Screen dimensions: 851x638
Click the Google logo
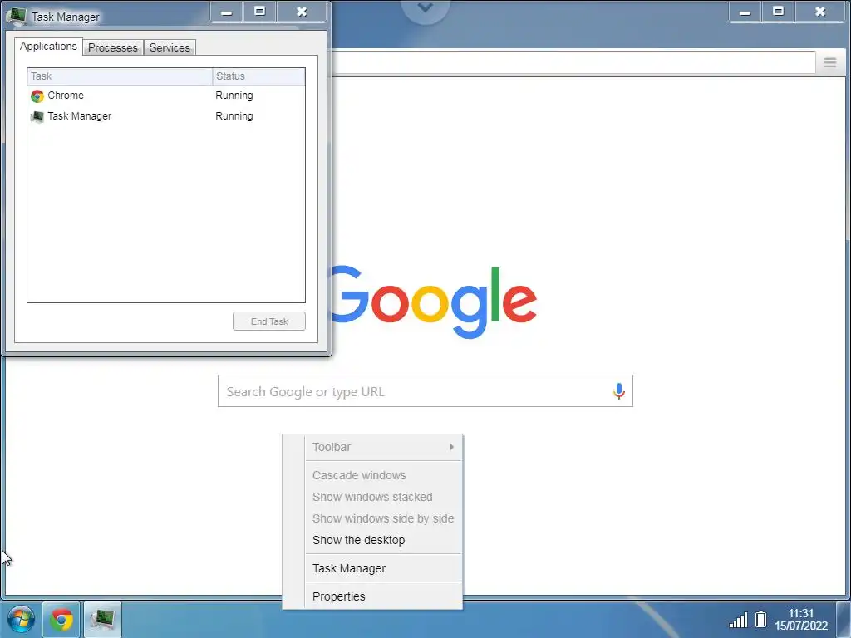(x=433, y=302)
